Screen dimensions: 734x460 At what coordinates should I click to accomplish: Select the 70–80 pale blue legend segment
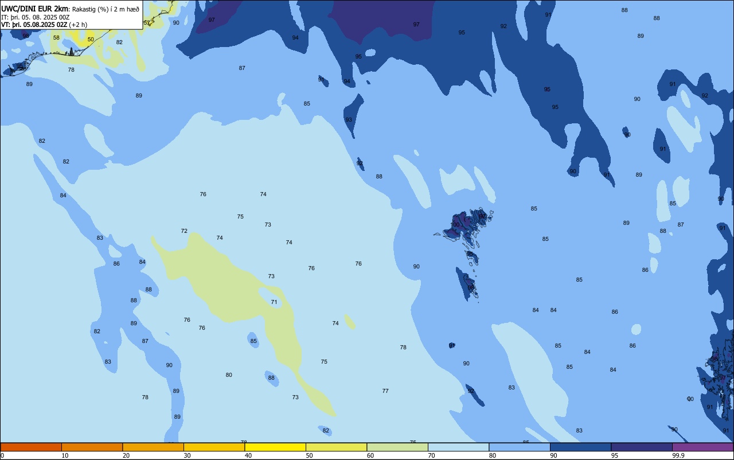(458, 447)
